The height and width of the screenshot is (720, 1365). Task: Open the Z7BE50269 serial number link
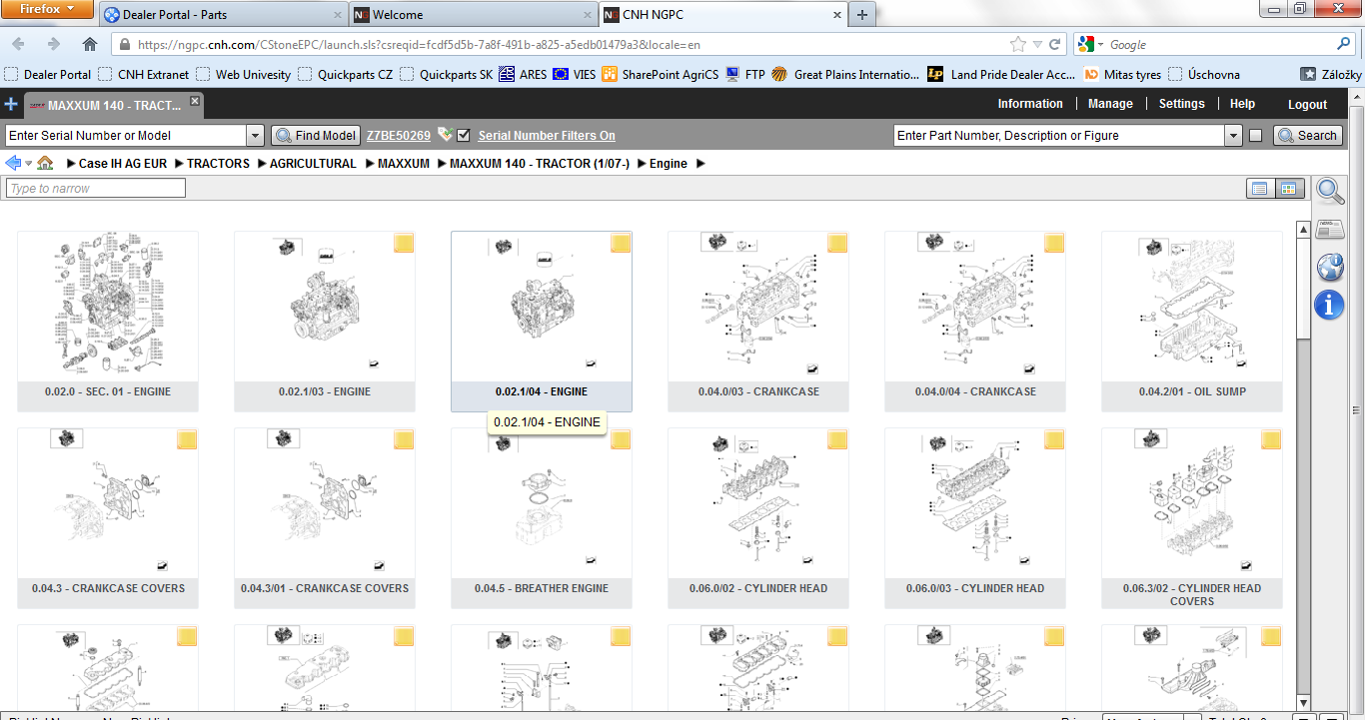click(x=399, y=136)
